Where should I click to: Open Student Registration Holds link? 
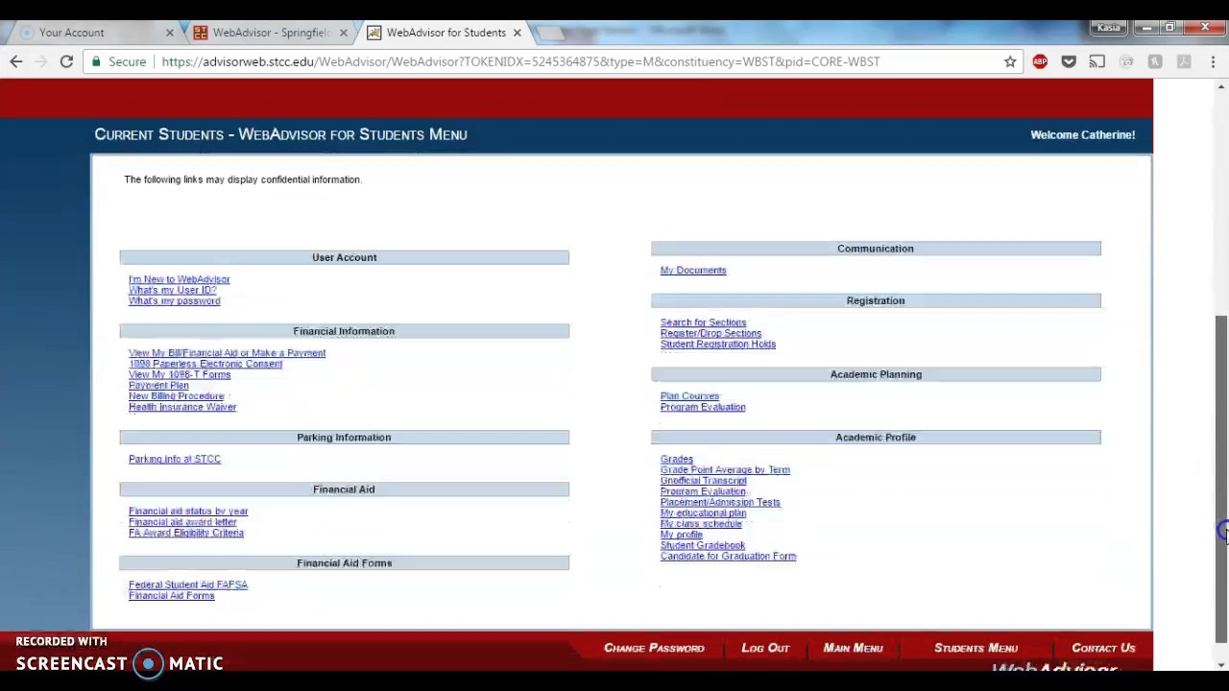[x=718, y=345]
